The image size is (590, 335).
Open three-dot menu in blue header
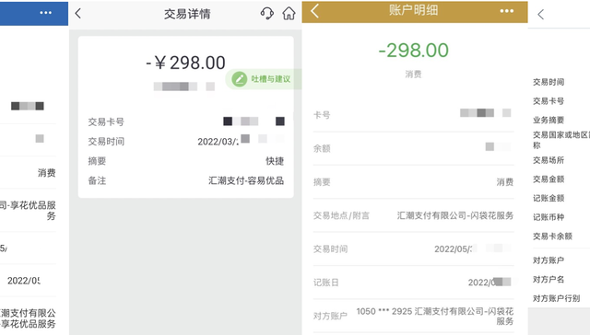click(45, 12)
